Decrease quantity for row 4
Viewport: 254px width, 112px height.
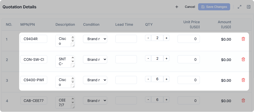[148, 100]
